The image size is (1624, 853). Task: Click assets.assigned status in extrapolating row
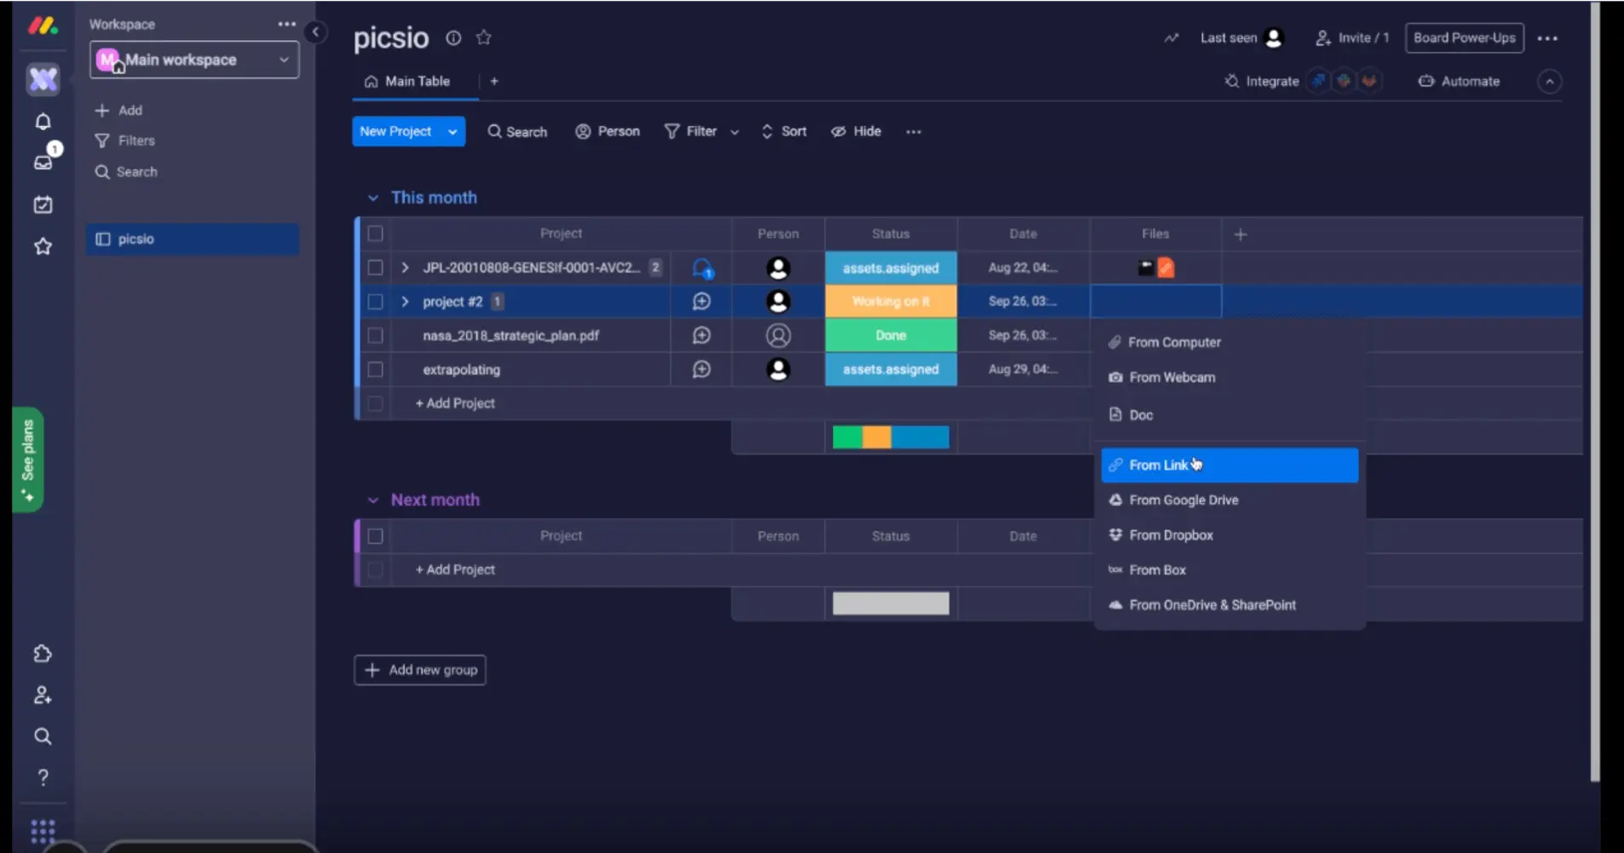pos(890,369)
